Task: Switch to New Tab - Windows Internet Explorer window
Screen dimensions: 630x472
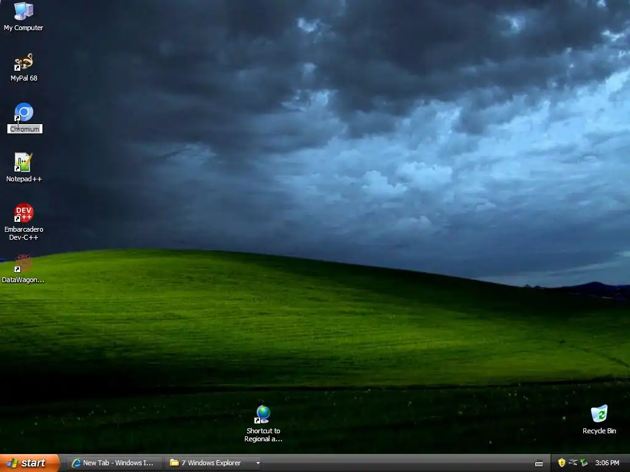Action: tap(114, 463)
